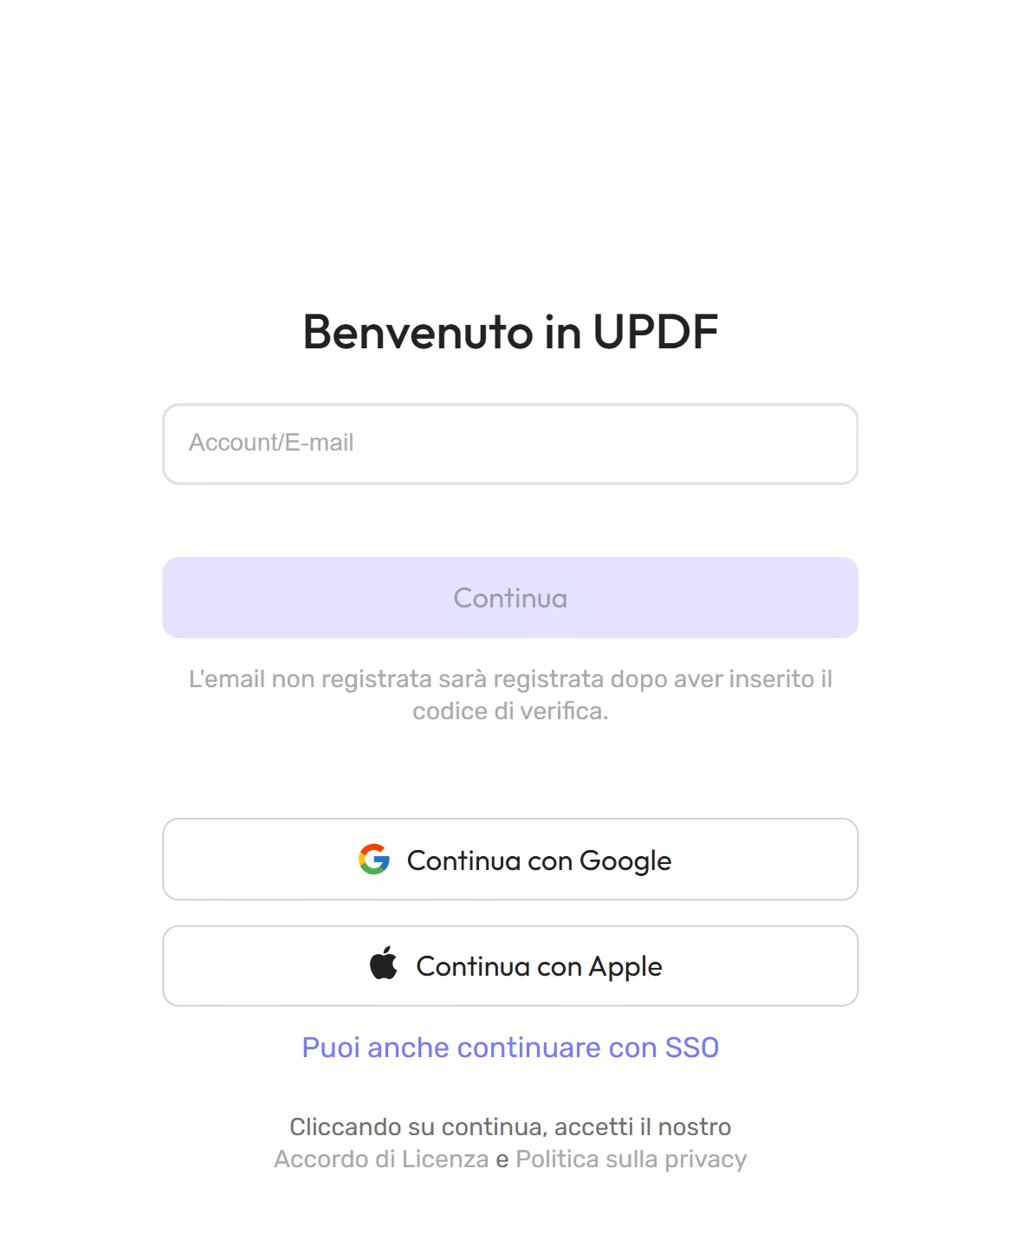Focus the Account/E-mail input field
Image resolution: width=1036 pixels, height=1253 pixels.
(510, 444)
